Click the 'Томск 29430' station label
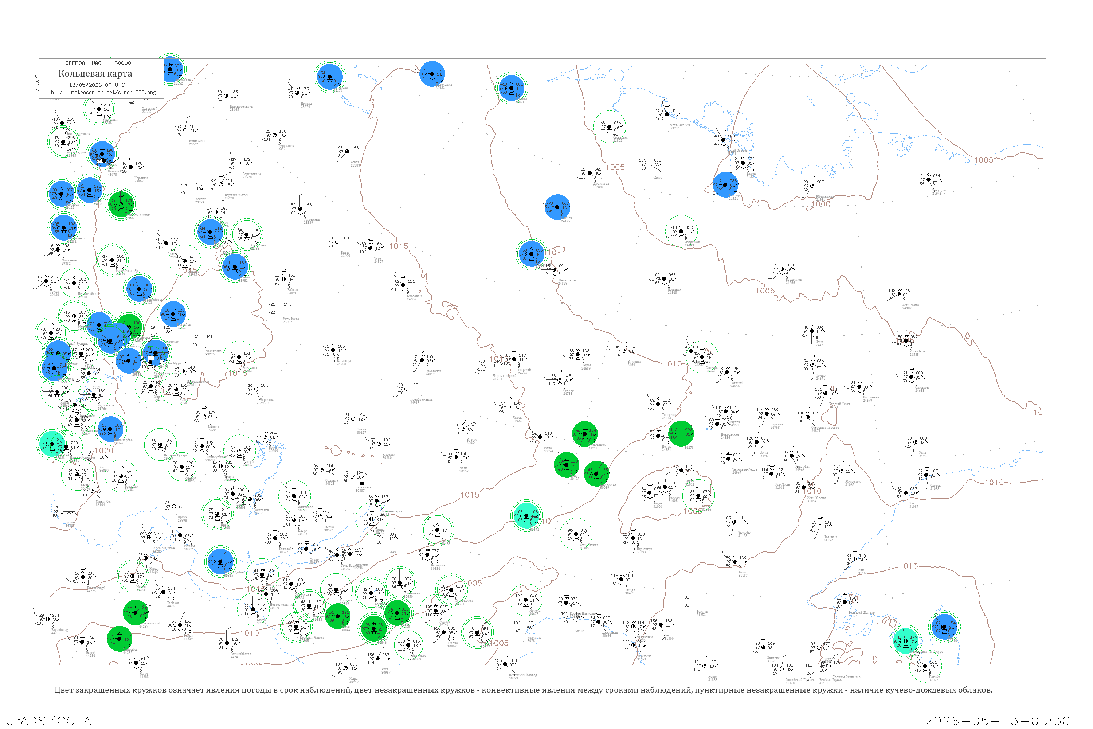The height and width of the screenshot is (729, 1093). 54,293
